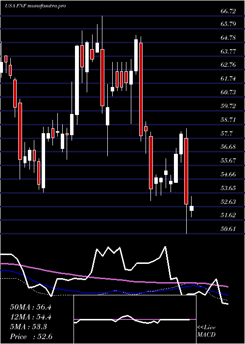The image size is (245, 344).
Task: Select the 63.77 price axis label
Action: (x=228, y=51)
